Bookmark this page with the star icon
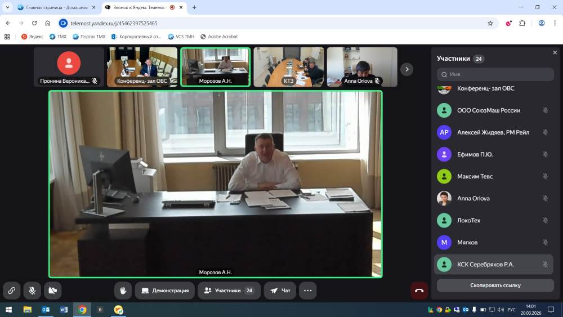563x317 pixels. pos(490,23)
